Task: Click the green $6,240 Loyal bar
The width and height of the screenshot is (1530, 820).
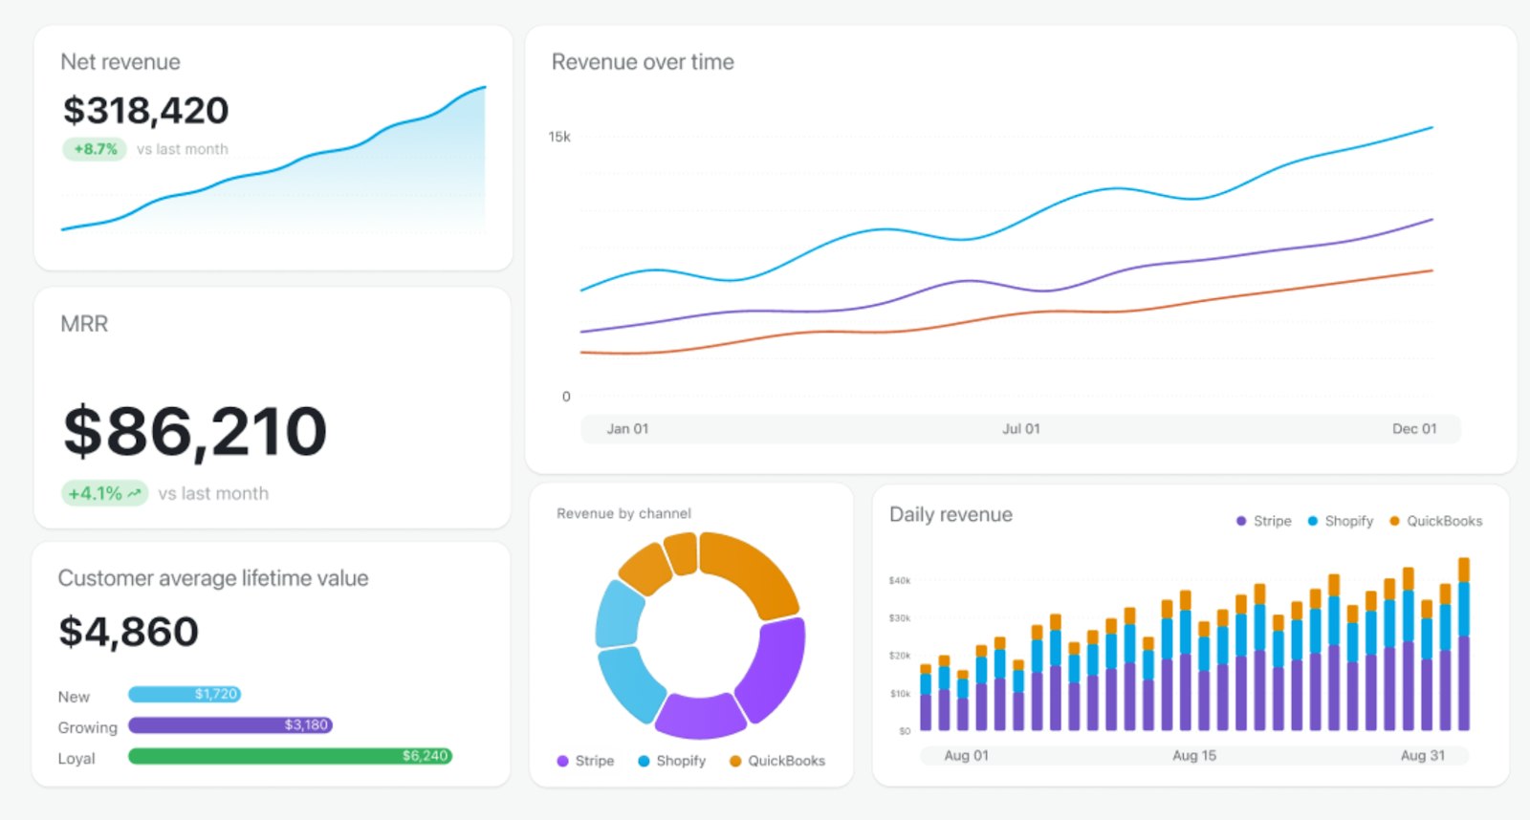Action: coord(290,756)
